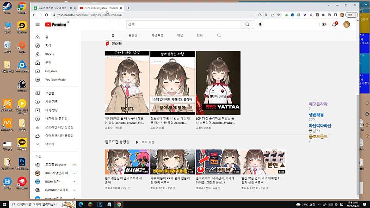The height and width of the screenshot is (208, 370).
Task: Open Microsoft Edge from the taskbar
Action: (x=81, y=204)
